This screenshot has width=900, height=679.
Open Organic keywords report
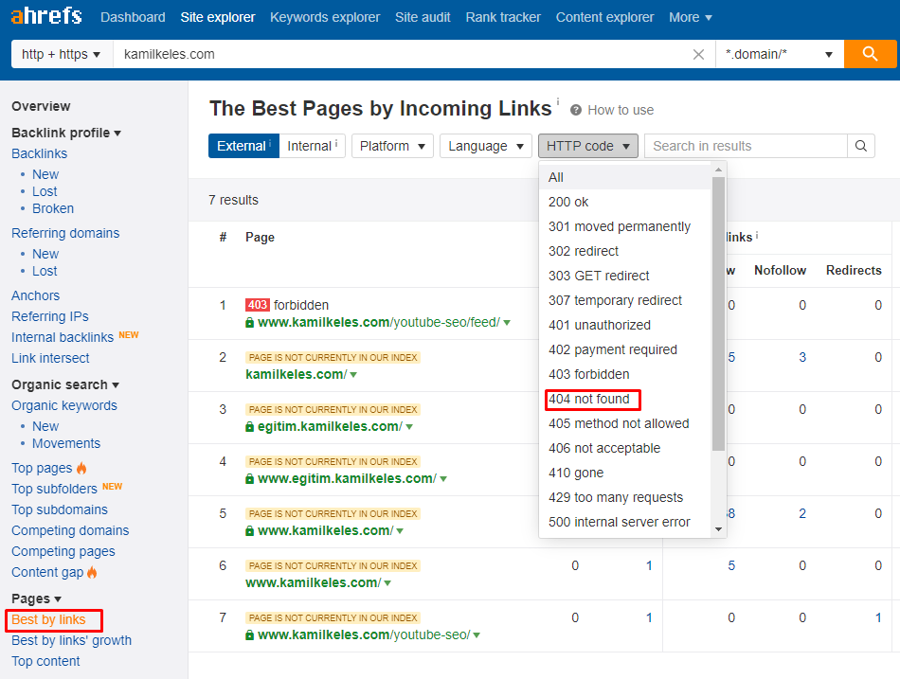64,405
